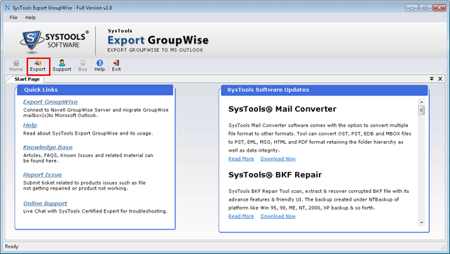The width and height of the screenshot is (450, 254).
Task: Open the Help menu in menu bar
Action: click(30, 18)
